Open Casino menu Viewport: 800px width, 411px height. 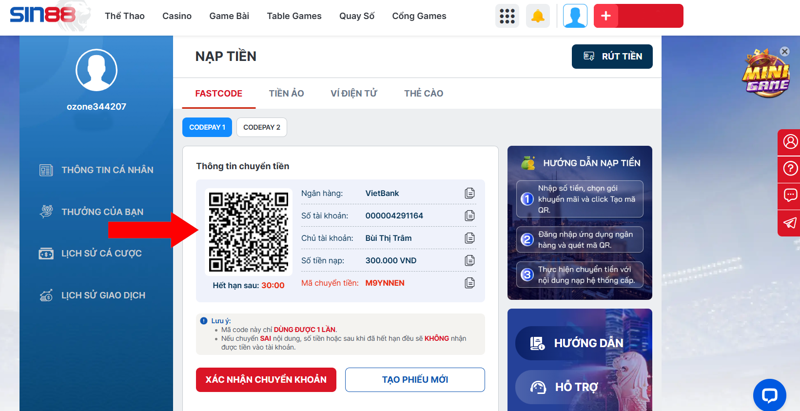tap(177, 16)
